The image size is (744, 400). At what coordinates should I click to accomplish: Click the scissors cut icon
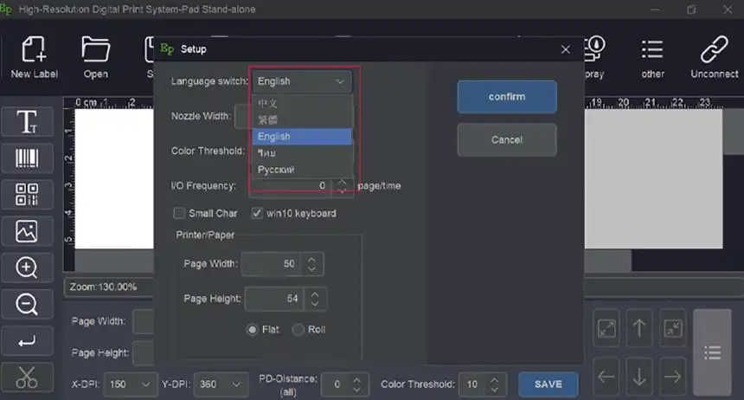[27, 377]
